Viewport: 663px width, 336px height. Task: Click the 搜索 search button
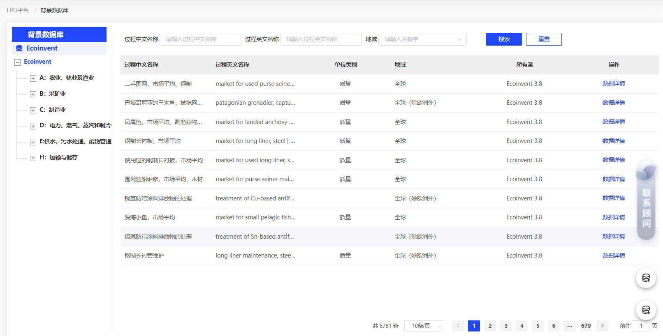pos(504,39)
